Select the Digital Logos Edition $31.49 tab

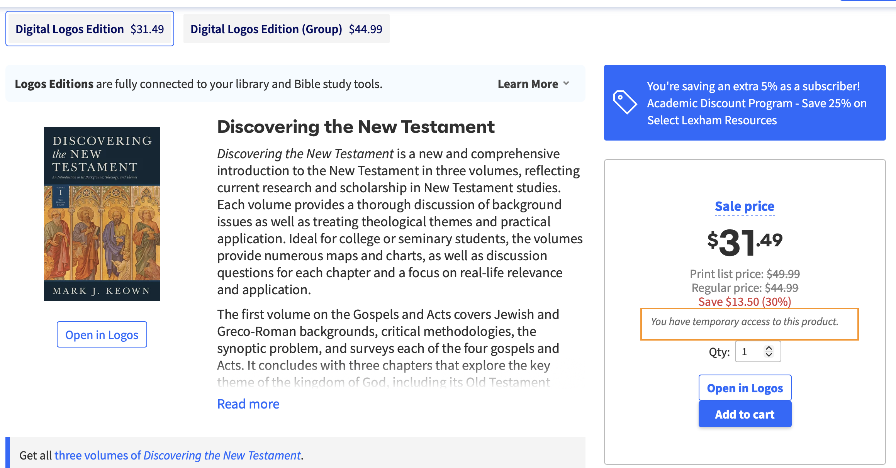90,29
